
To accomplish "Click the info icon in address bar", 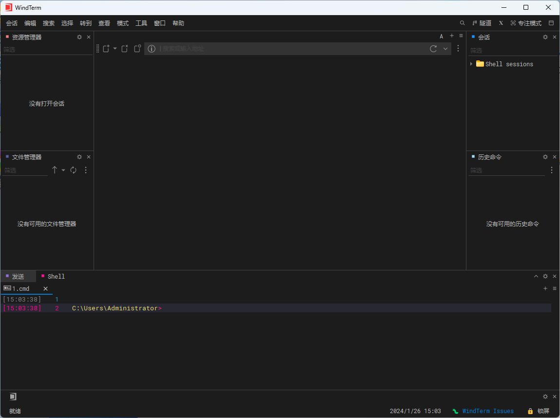I will click(x=152, y=49).
